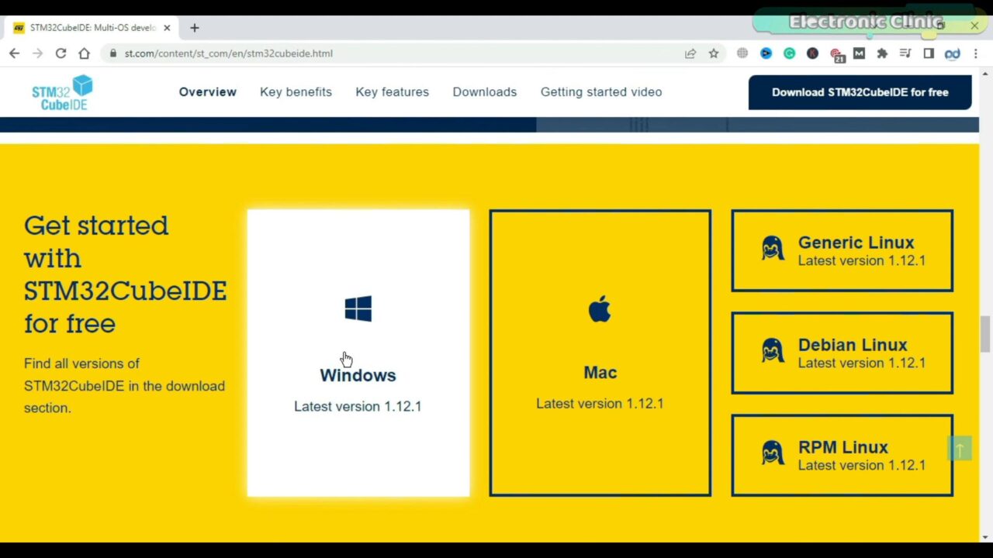This screenshot has width=993, height=558.
Task: Click penguin icon beside Debian Linux
Action: (773, 352)
